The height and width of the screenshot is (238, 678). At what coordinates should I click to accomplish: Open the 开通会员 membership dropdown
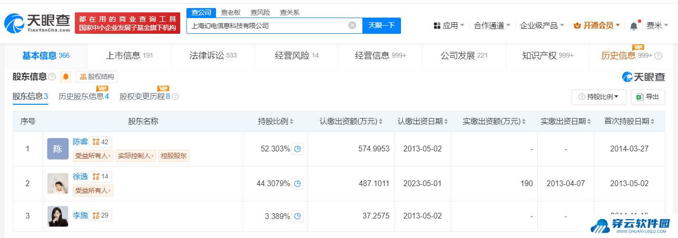[596, 26]
